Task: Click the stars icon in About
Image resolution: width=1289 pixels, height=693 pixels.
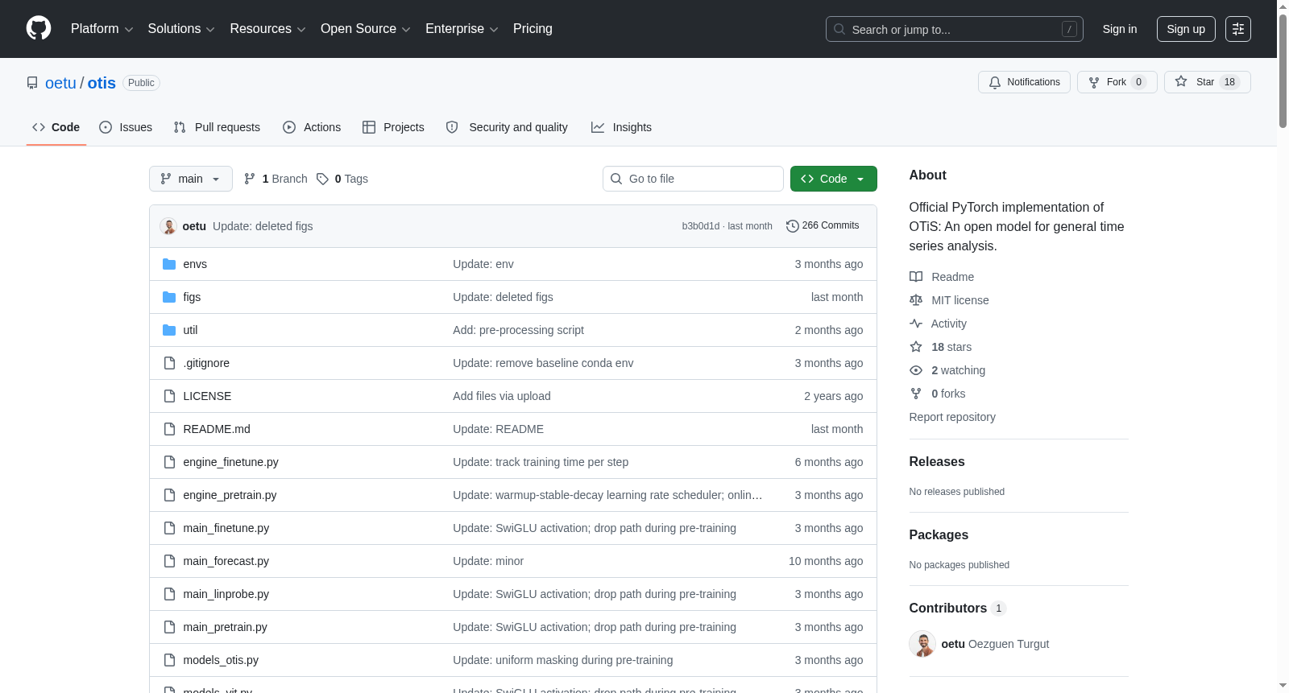Action: tap(916, 347)
